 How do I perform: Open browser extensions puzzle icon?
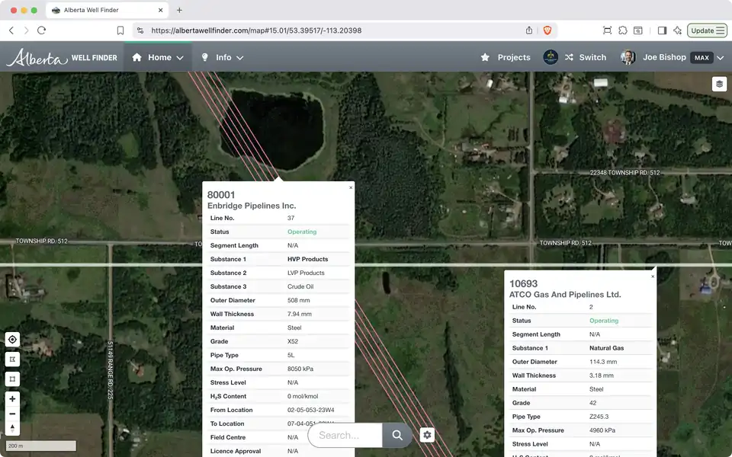click(x=623, y=30)
